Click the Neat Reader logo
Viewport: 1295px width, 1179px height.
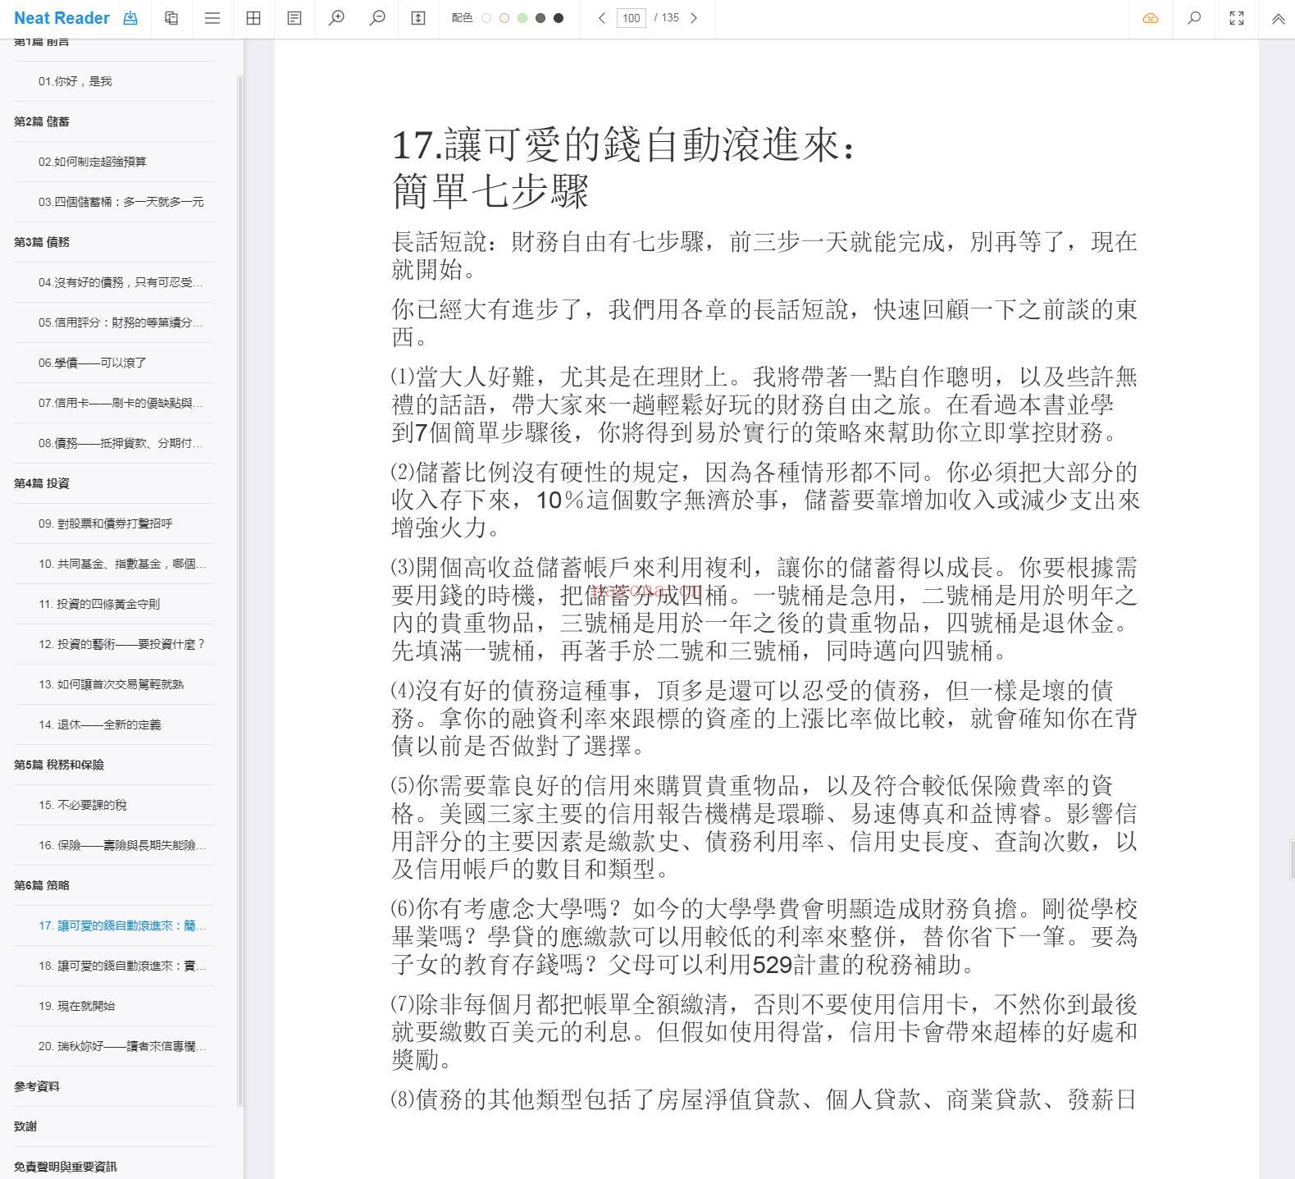62,18
